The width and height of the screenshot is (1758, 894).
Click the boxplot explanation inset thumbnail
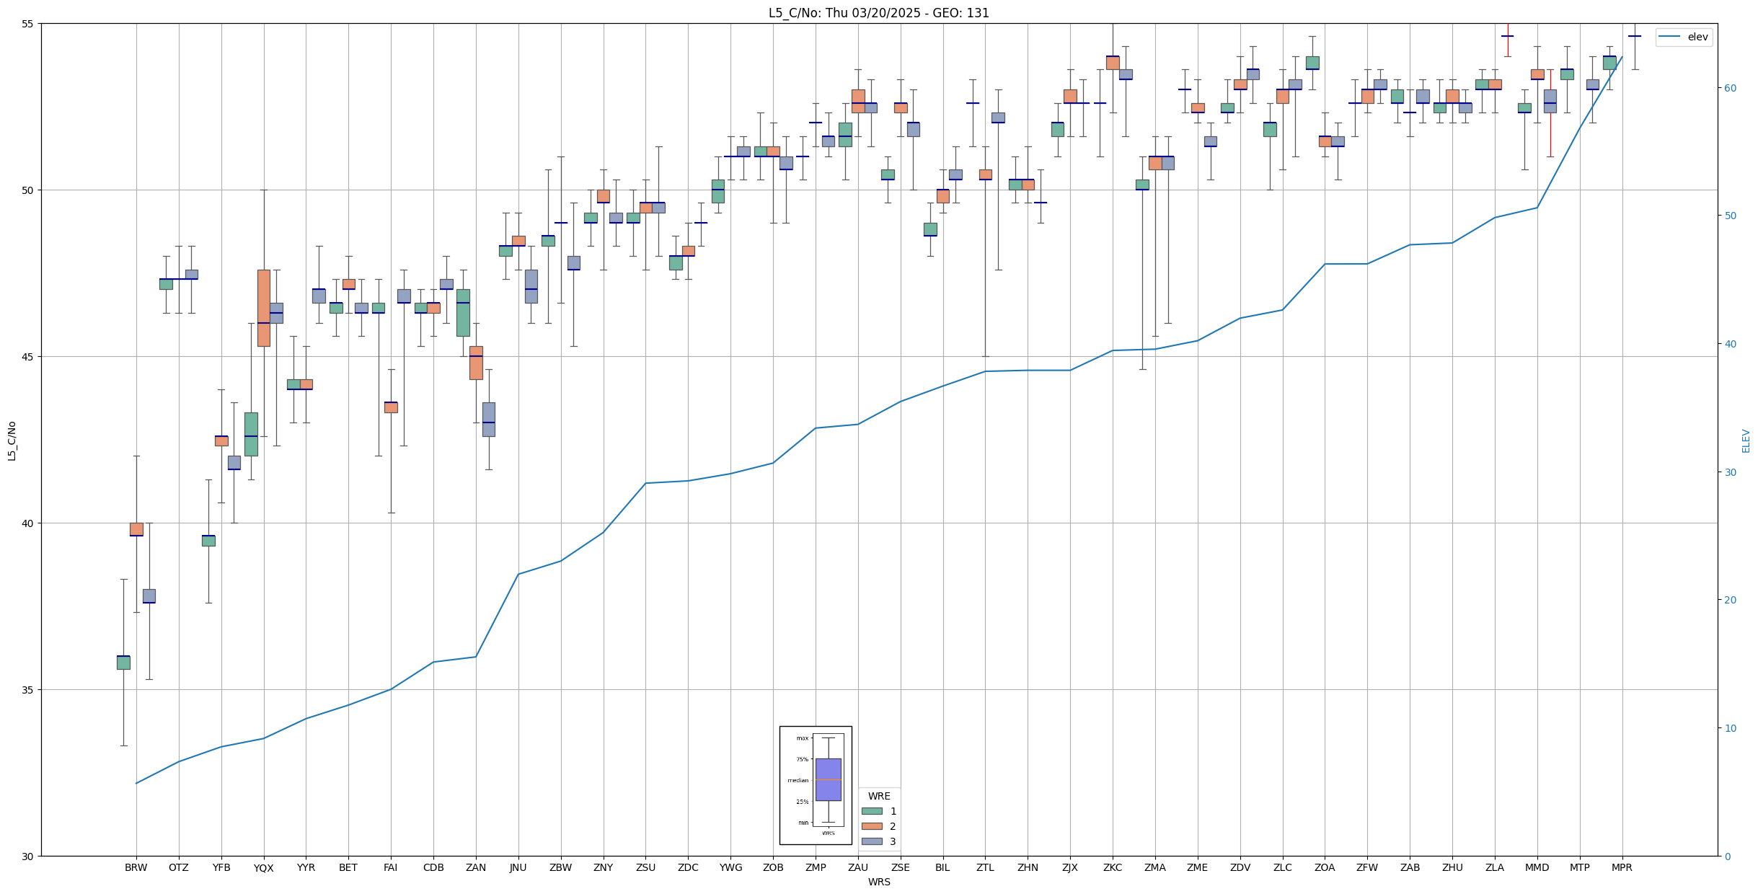[816, 785]
